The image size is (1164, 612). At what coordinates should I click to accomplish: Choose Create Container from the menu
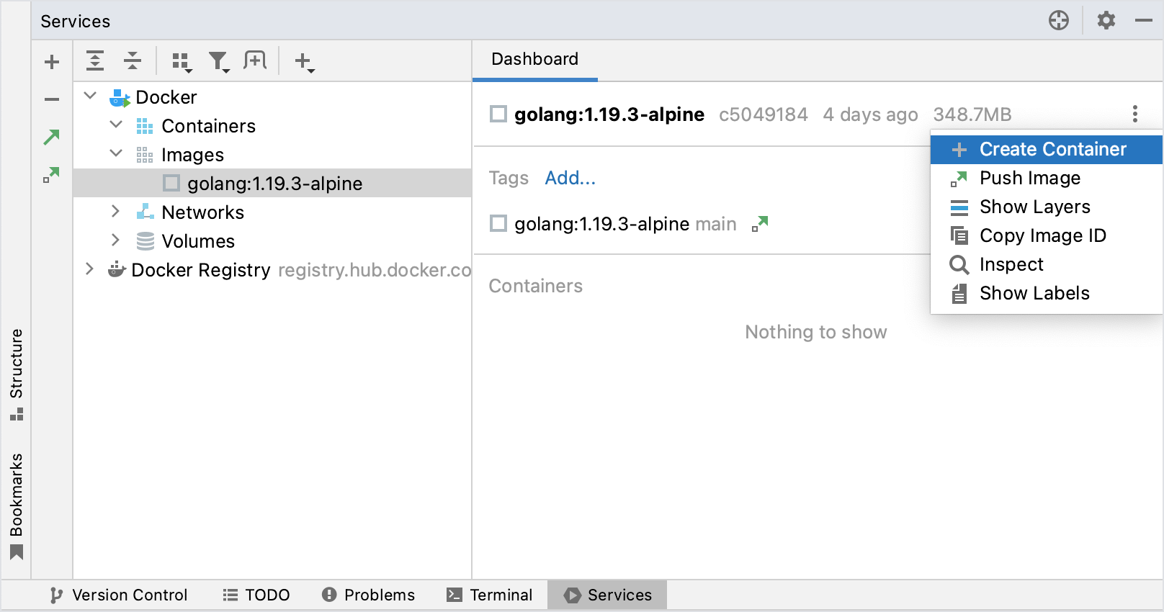[x=1047, y=149]
